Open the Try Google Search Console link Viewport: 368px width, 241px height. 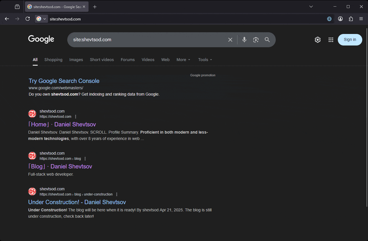(64, 81)
